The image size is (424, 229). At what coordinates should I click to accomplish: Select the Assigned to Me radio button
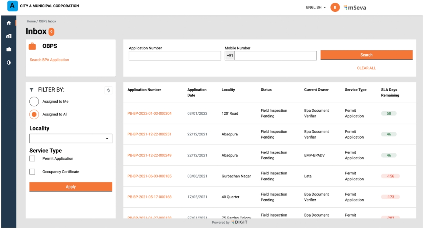pos(34,101)
